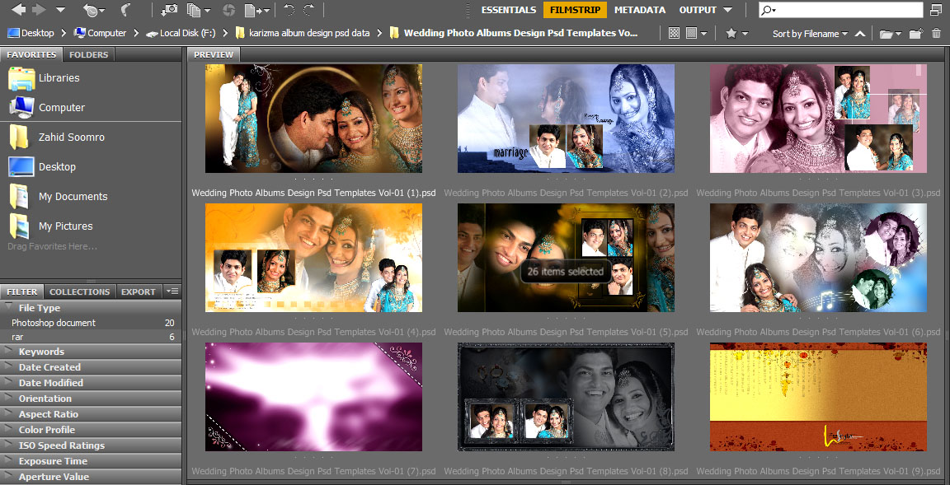Click the trash delete icon
Screen dimensions: 950x485
coord(937,33)
